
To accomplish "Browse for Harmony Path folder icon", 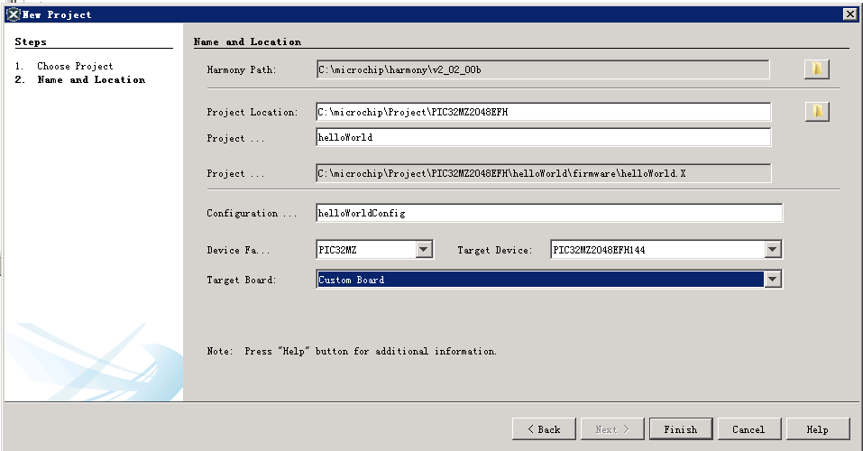I will (x=817, y=69).
